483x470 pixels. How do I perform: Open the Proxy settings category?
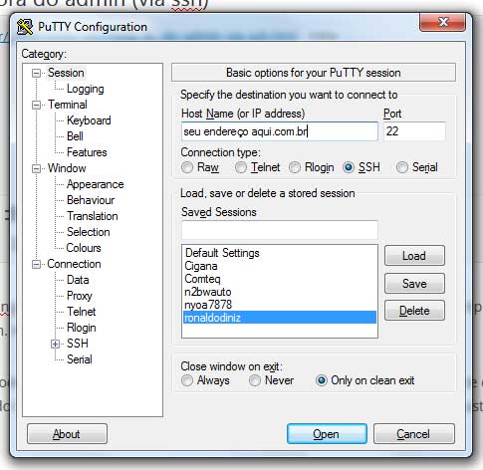coord(80,296)
